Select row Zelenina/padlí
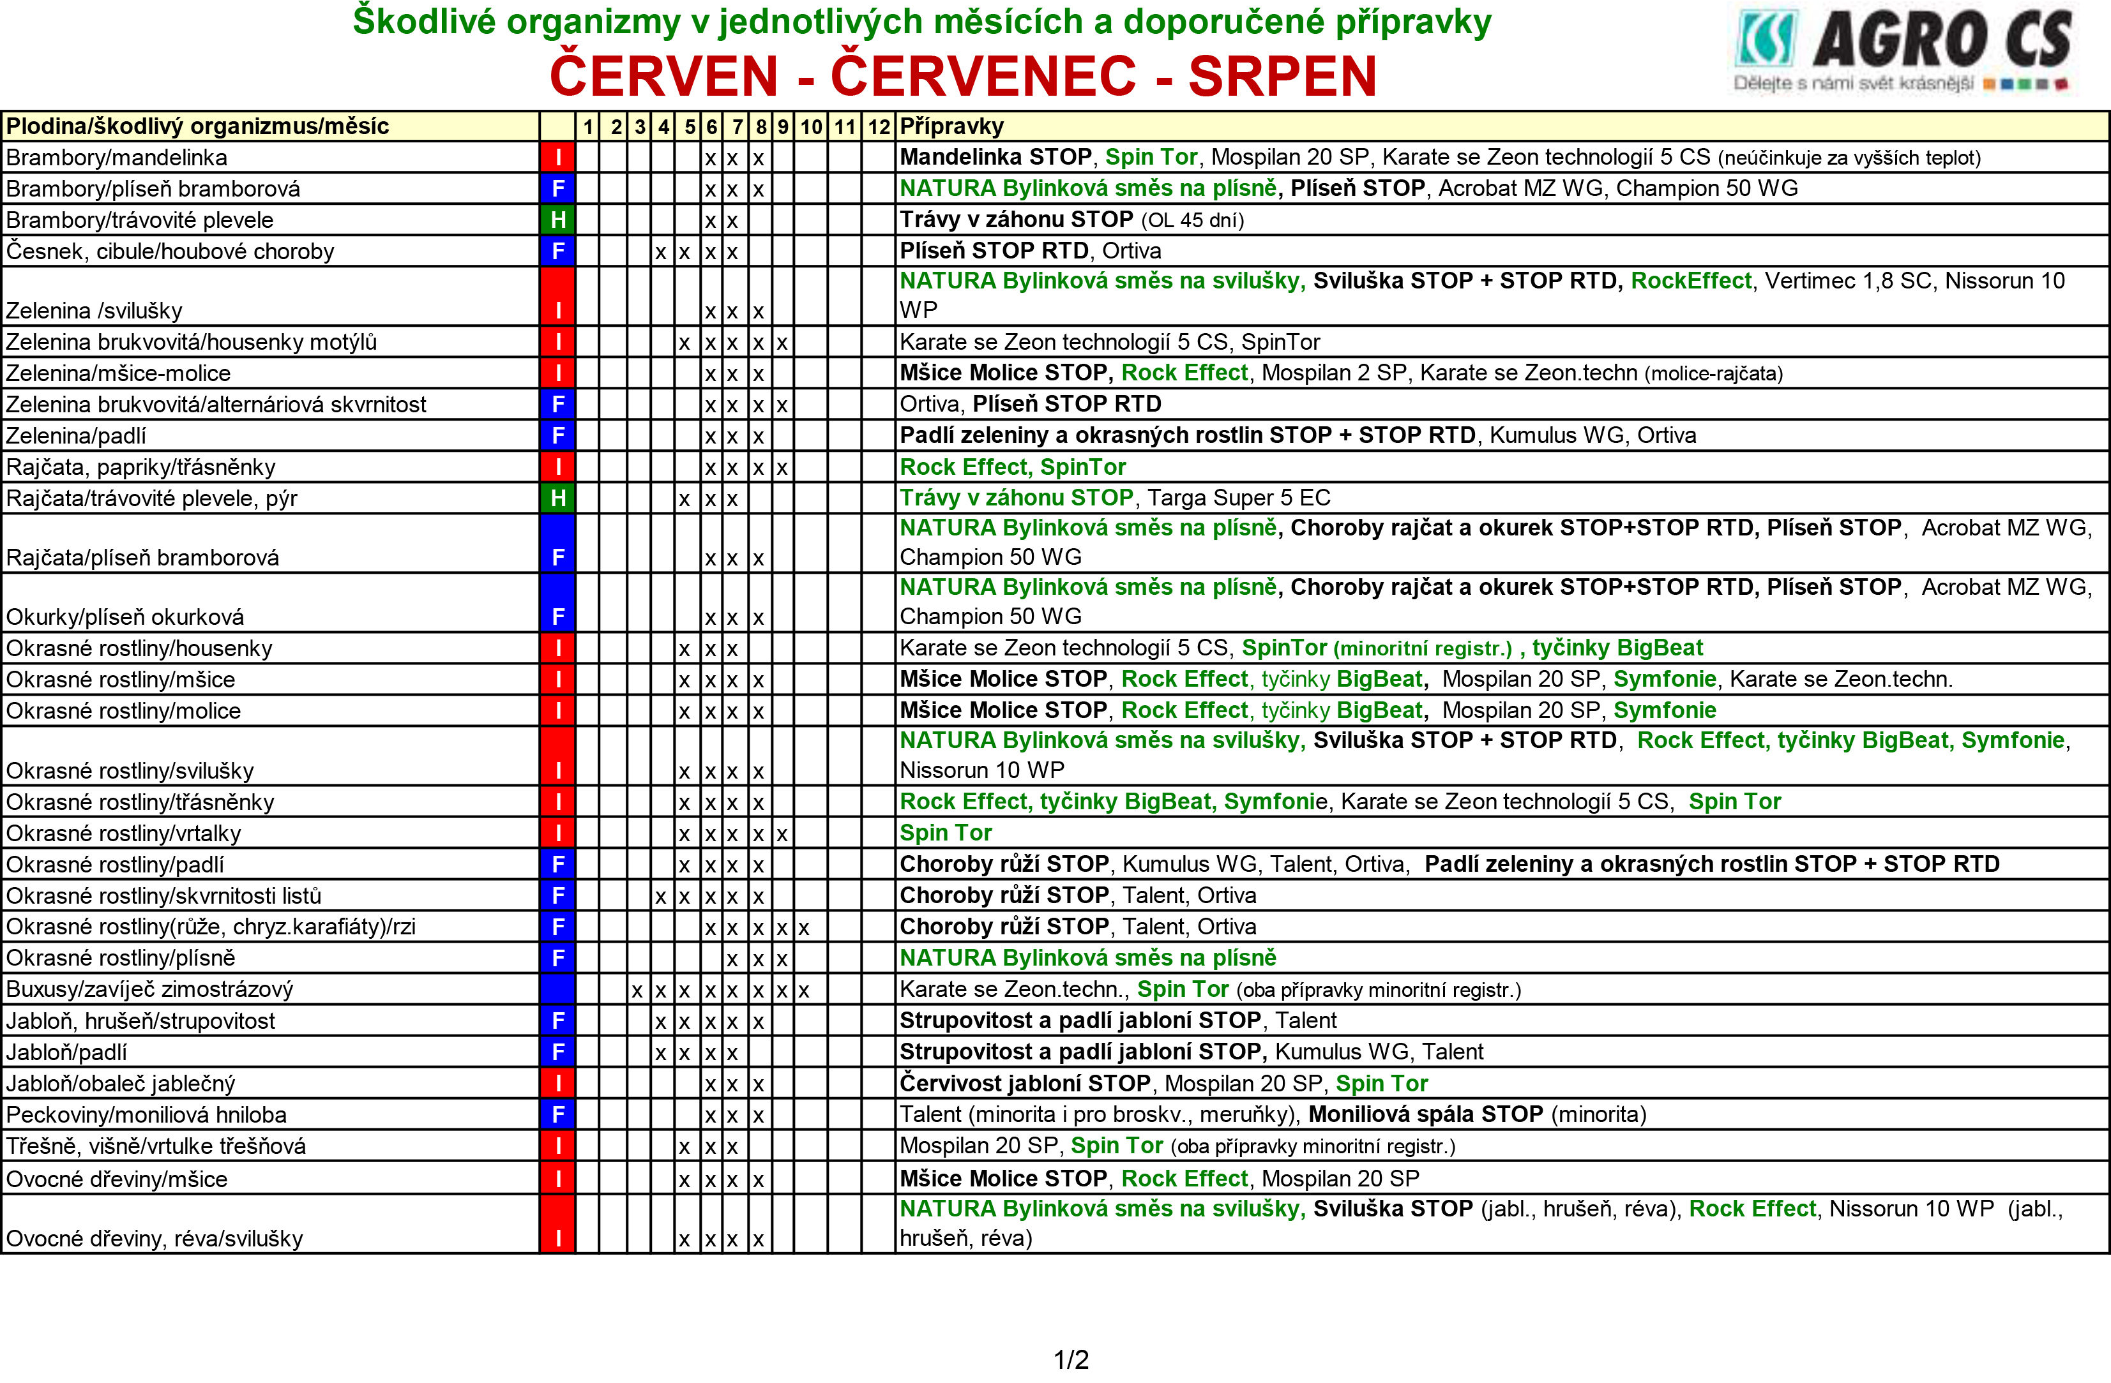 click(x=1055, y=435)
